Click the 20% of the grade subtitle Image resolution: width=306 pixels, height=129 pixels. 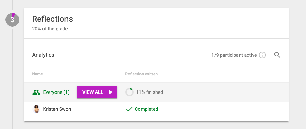point(50,29)
